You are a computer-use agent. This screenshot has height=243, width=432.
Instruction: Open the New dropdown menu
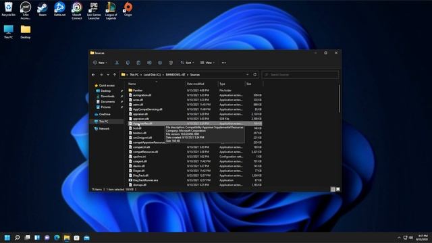tap(101, 63)
